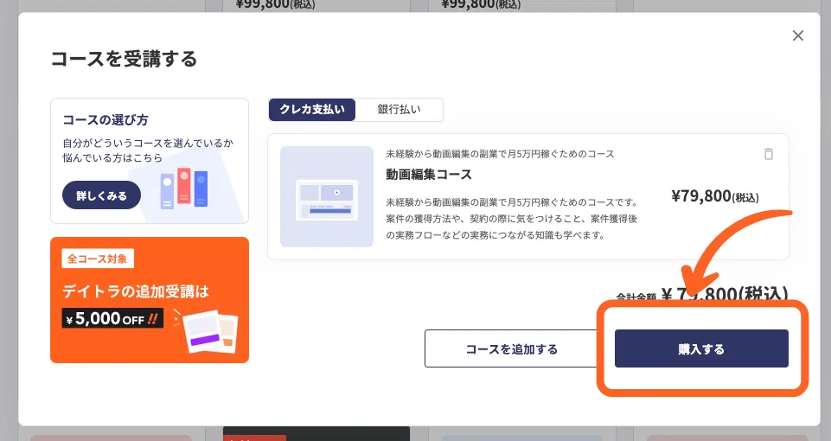Image resolution: width=831 pixels, height=441 pixels.
Task: Close the コースを受講する dialog
Action: 797,35
